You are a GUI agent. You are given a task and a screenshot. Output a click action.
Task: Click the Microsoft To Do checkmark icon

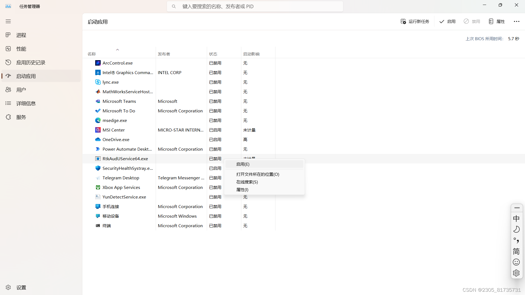98,111
